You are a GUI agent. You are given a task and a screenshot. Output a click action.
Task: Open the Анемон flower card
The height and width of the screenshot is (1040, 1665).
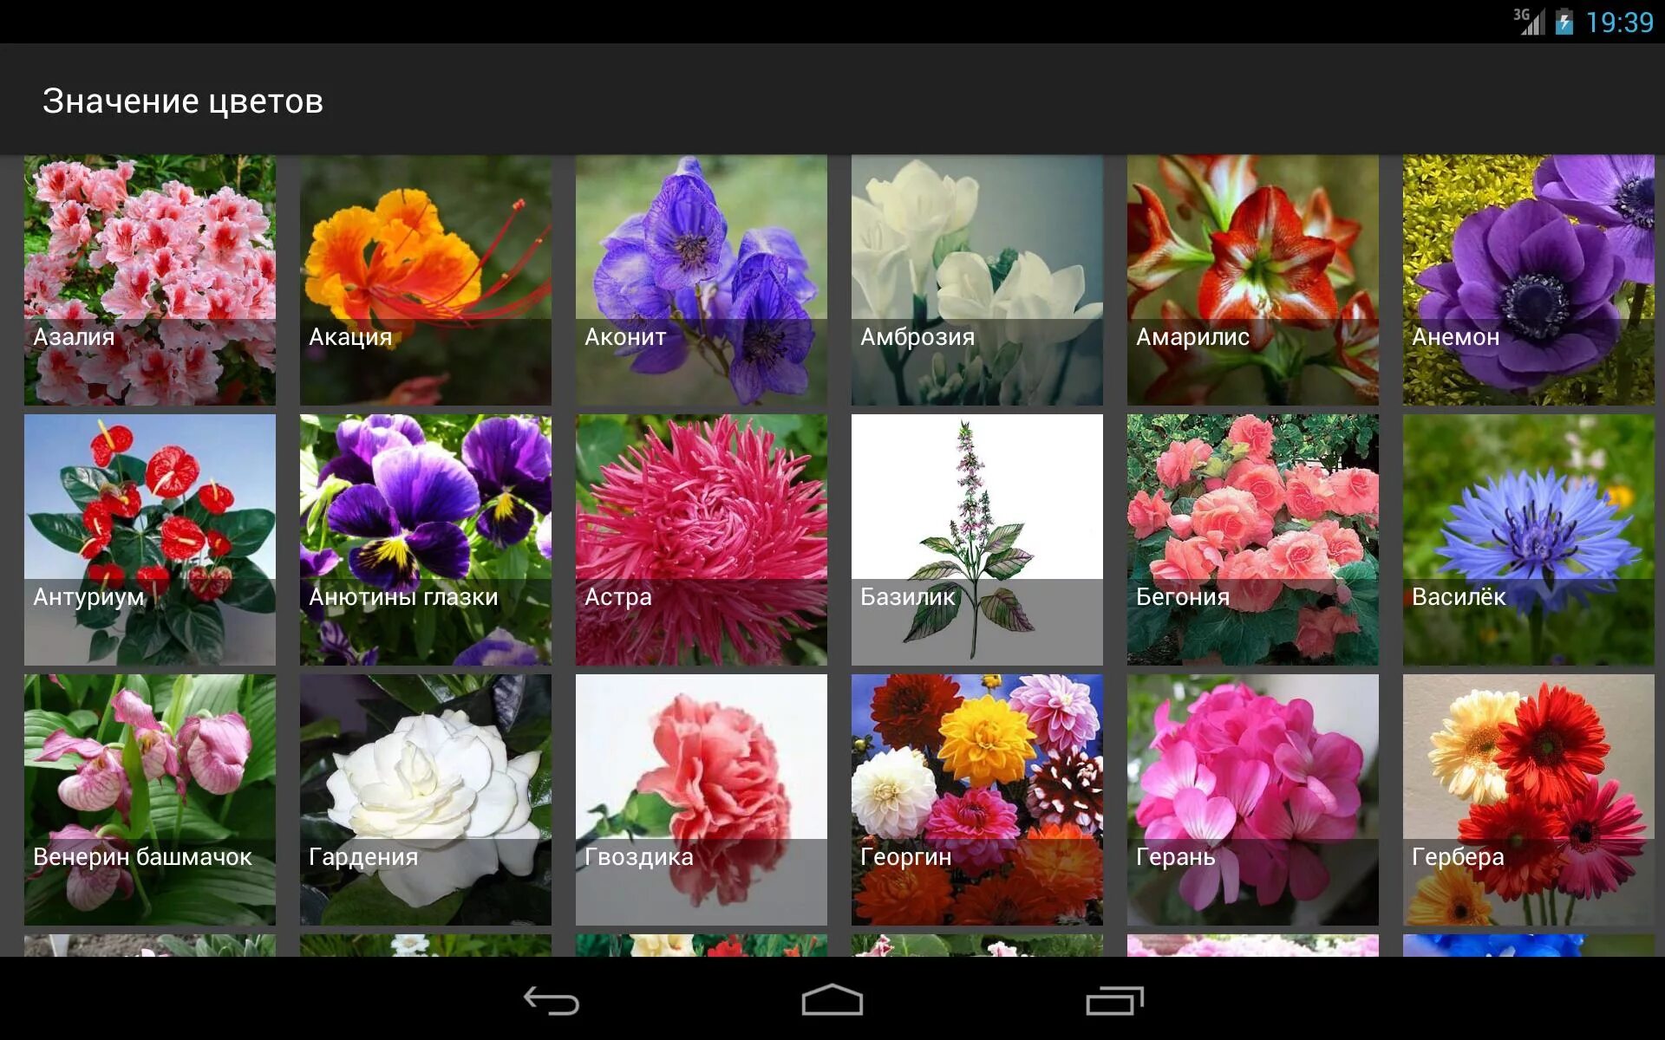[x=1529, y=280]
